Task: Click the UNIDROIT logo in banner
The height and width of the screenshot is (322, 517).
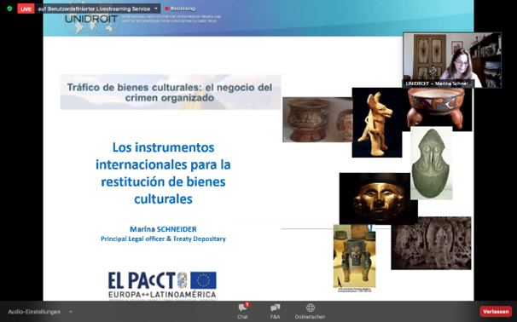Action: point(91,19)
